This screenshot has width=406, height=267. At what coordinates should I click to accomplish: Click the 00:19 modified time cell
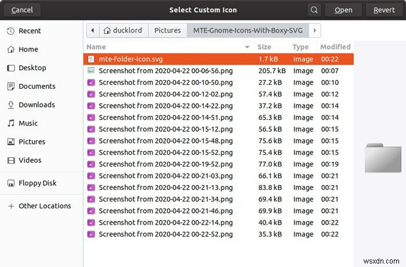[330, 164]
